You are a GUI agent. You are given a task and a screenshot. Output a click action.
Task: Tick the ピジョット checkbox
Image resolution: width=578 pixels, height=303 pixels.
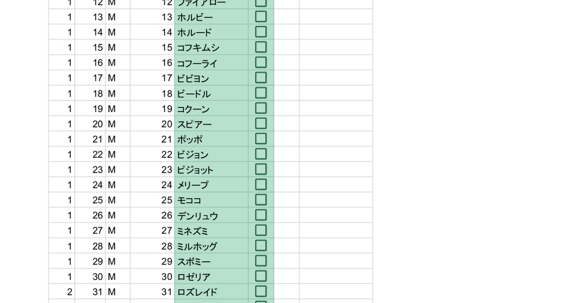coord(261,169)
